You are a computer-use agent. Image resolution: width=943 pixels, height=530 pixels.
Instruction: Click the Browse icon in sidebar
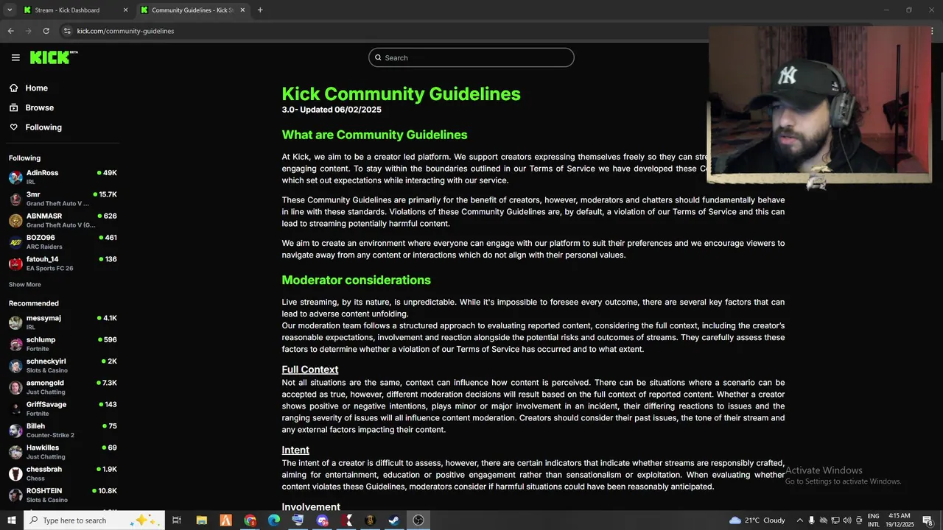(14, 107)
